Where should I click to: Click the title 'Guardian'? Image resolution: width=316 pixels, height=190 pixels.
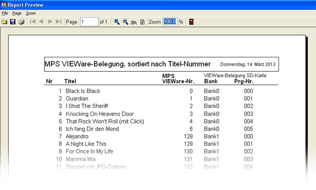[77, 99]
